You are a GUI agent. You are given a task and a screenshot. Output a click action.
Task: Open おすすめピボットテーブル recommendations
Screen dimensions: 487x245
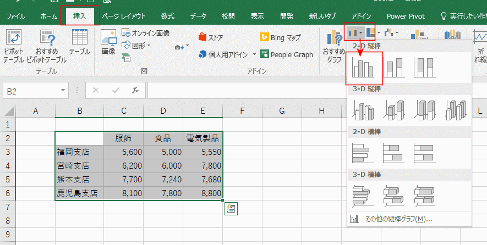point(47,46)
